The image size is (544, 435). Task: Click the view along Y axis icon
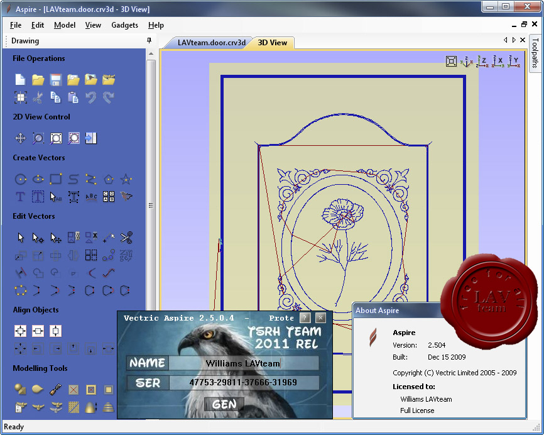pos(514,62)
